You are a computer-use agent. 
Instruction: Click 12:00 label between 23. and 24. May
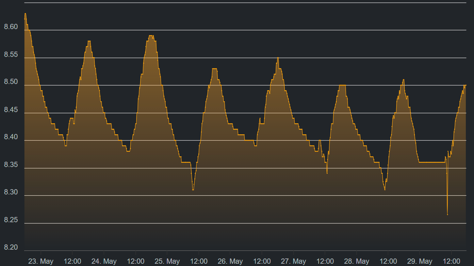coord(72,261)
